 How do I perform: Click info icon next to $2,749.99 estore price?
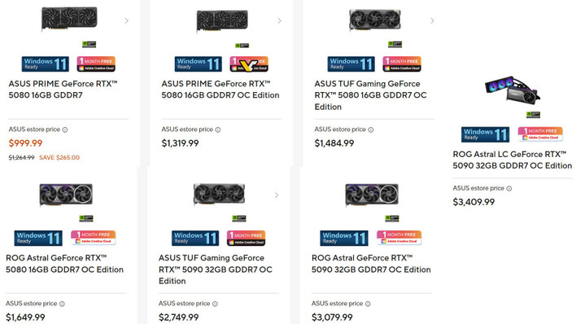point(215,304)
